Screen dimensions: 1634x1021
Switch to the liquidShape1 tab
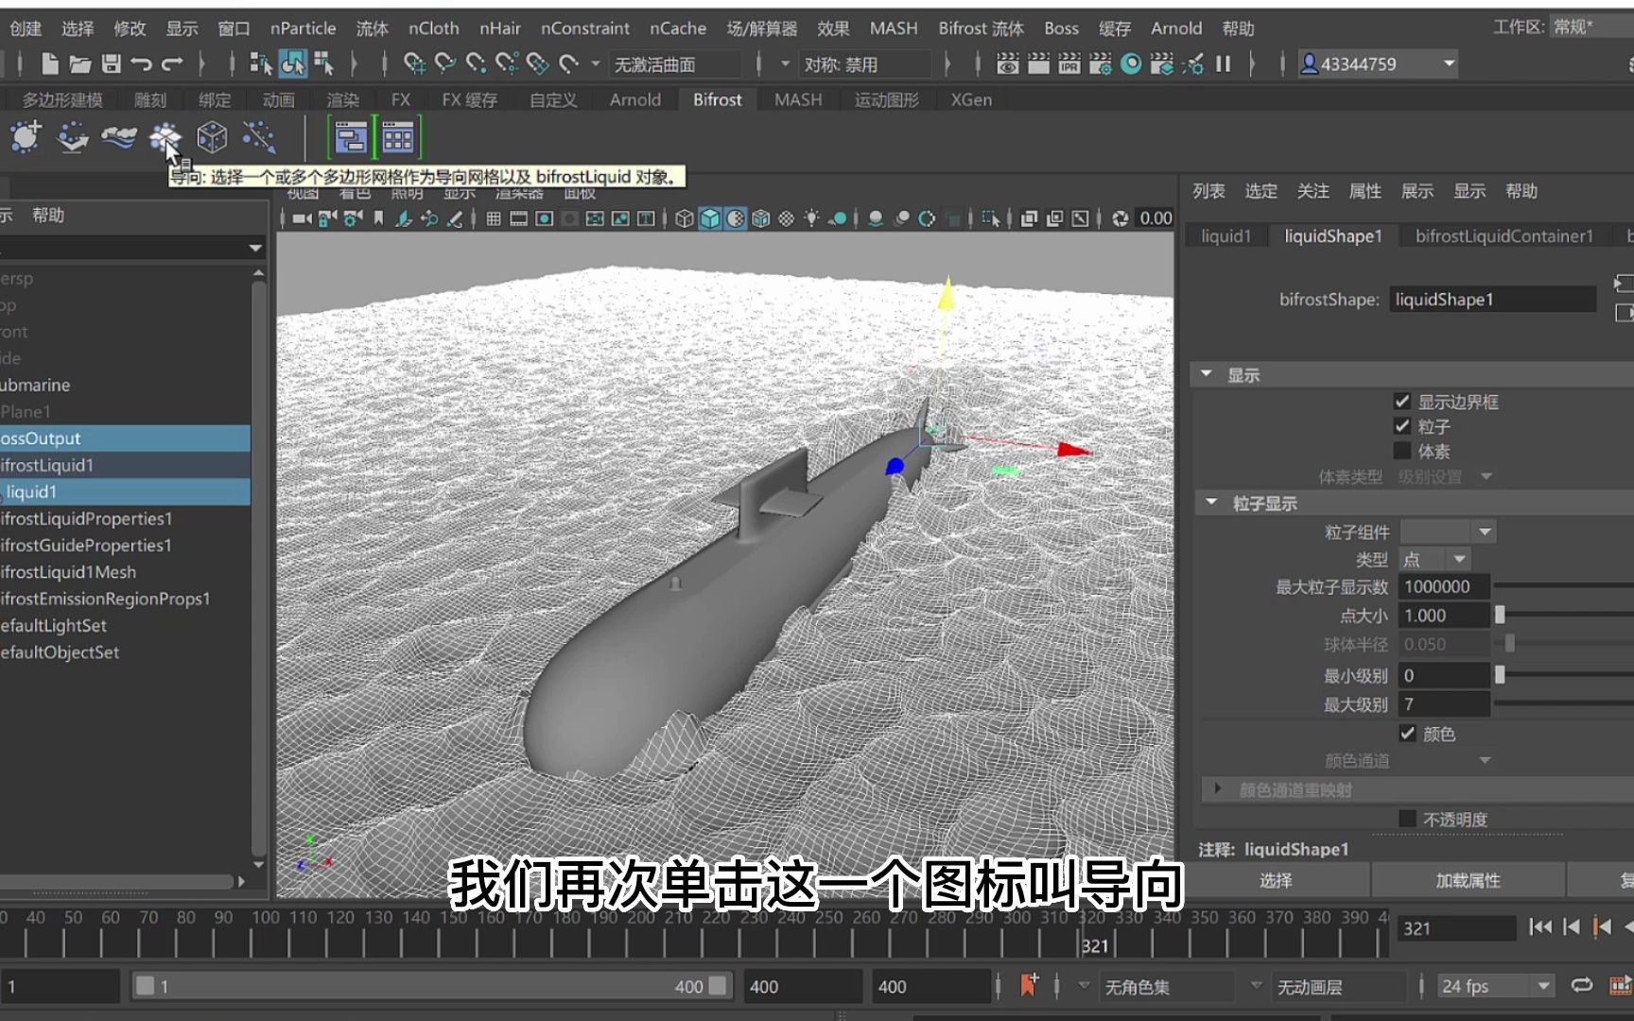(1331, 235)
